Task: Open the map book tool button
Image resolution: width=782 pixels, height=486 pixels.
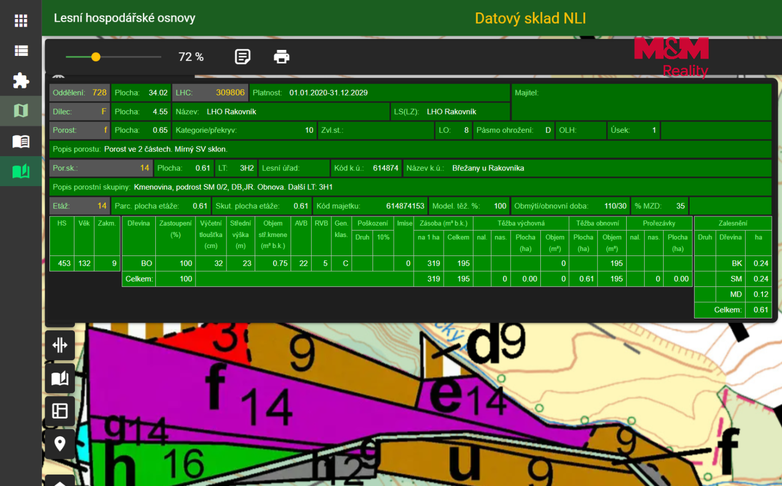Action: coord(60,378)
